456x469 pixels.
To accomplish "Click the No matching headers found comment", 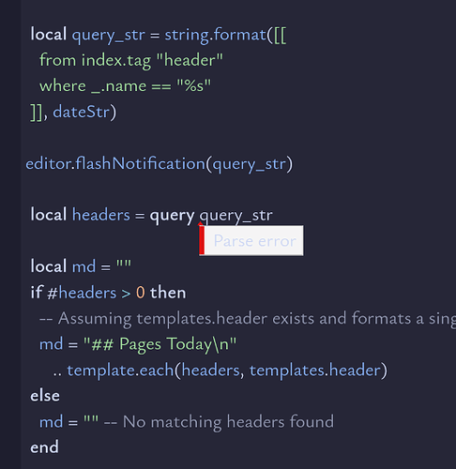I will click(219, 421).
